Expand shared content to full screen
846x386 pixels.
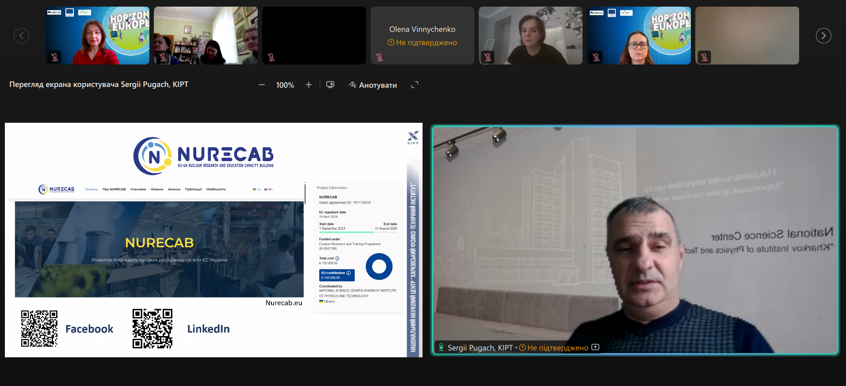[415, 85]
